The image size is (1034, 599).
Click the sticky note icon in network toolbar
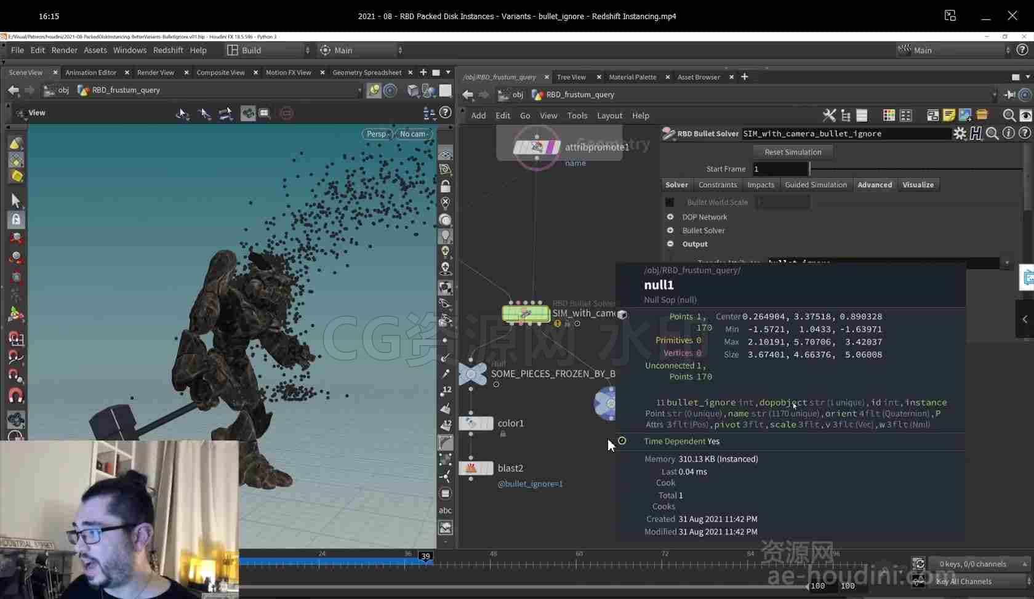(x=948, y=115)
